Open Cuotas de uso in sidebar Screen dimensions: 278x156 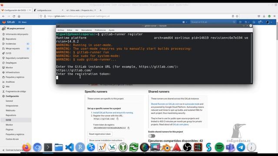[12, 139]
